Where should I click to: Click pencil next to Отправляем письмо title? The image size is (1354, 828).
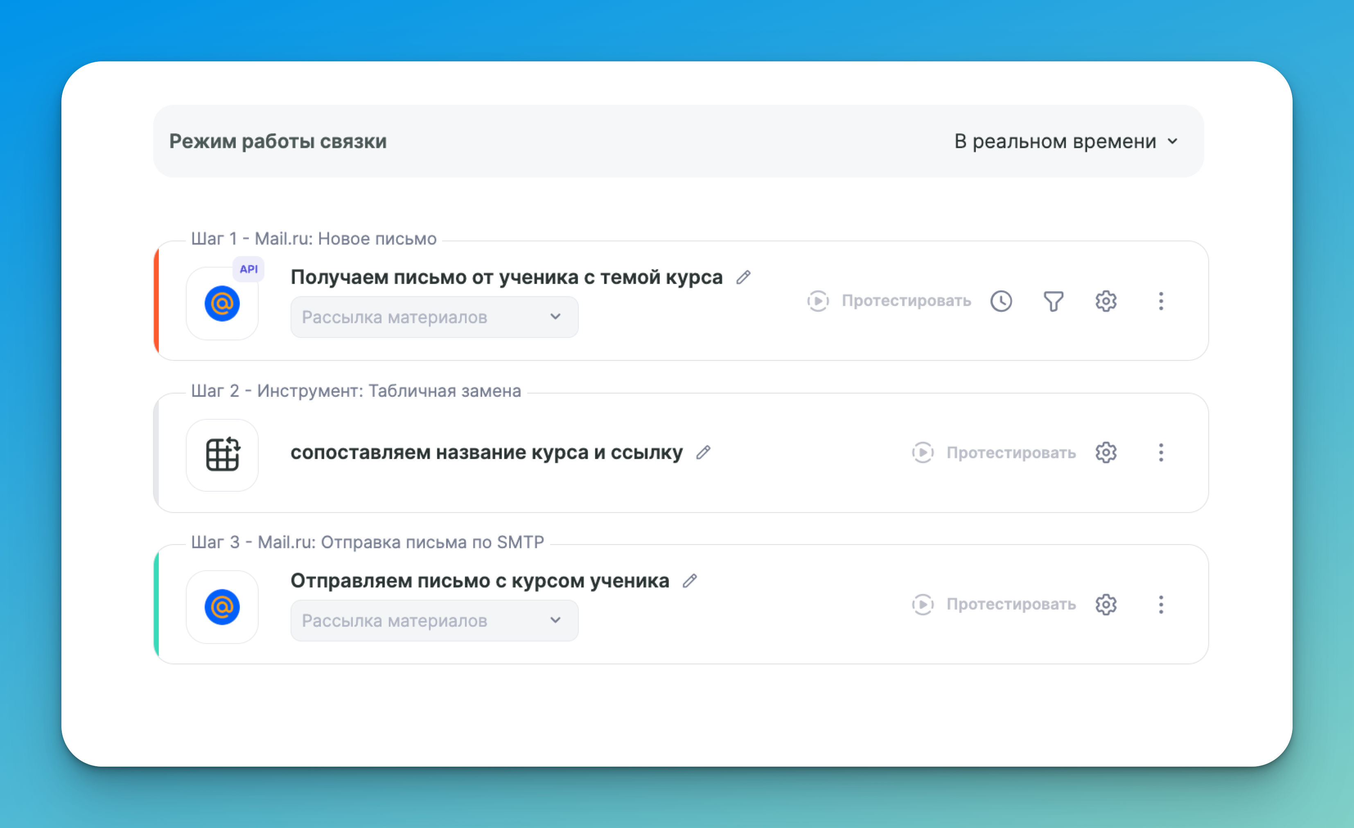coord(690,581)
